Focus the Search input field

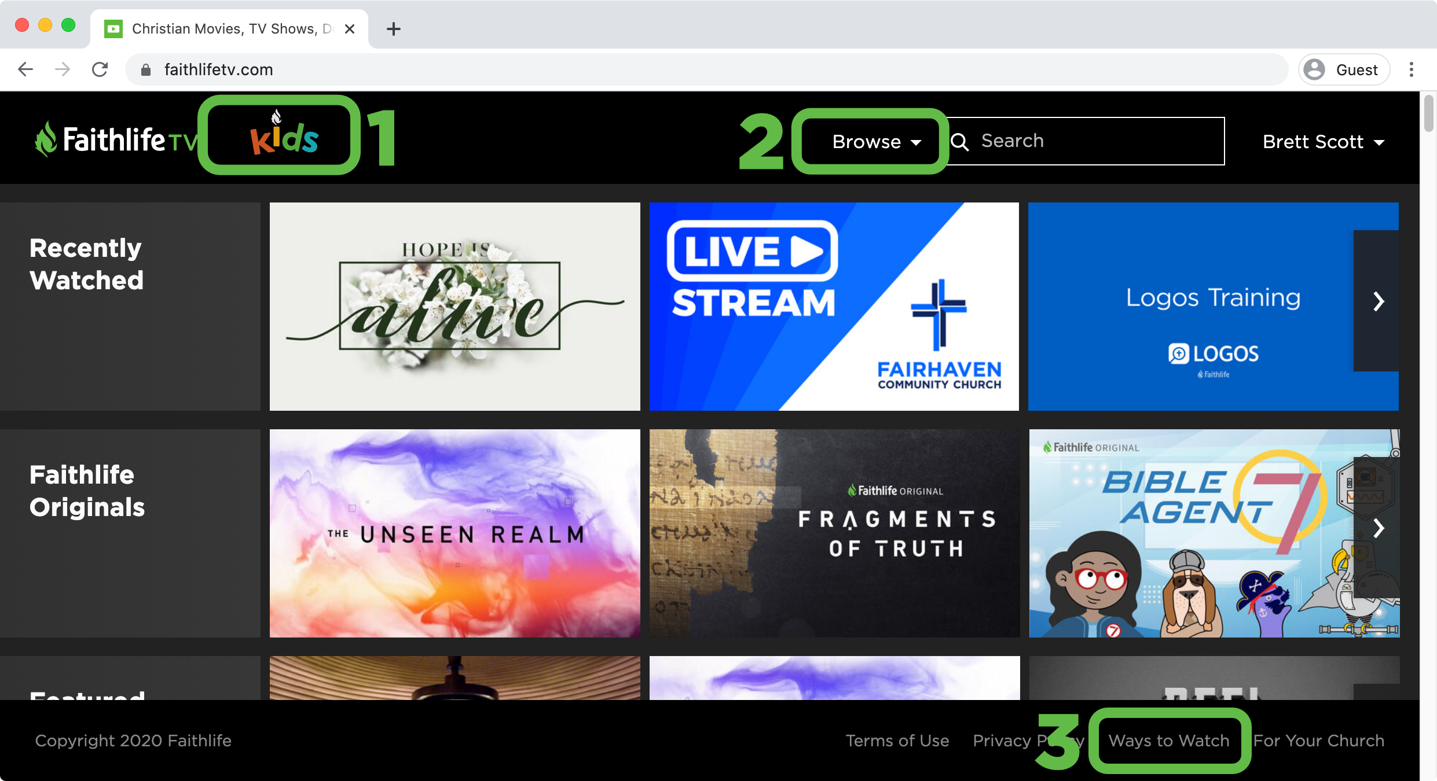point(1086,141)
